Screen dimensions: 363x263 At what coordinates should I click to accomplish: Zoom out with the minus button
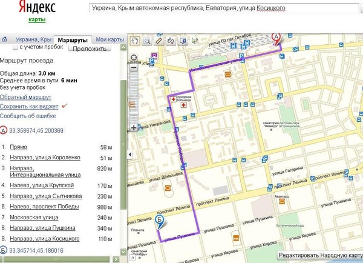click(x=134, y=68)
